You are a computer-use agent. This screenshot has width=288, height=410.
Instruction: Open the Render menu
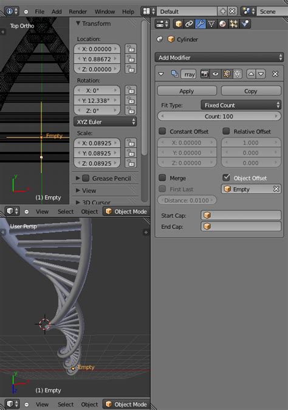click(x=78, y=12)
